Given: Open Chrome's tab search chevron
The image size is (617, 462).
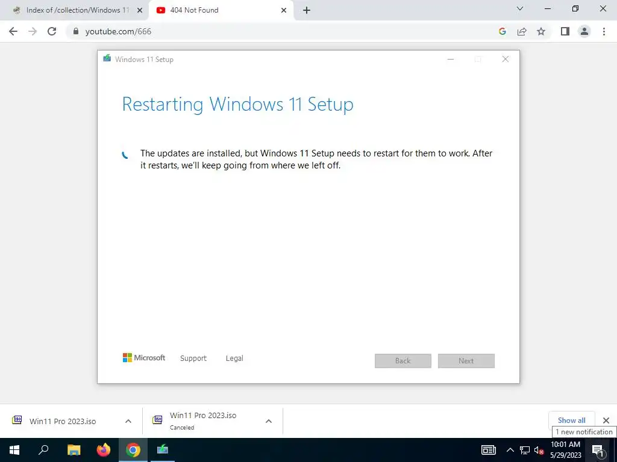Looking at the screenshot, I should 520,8.
